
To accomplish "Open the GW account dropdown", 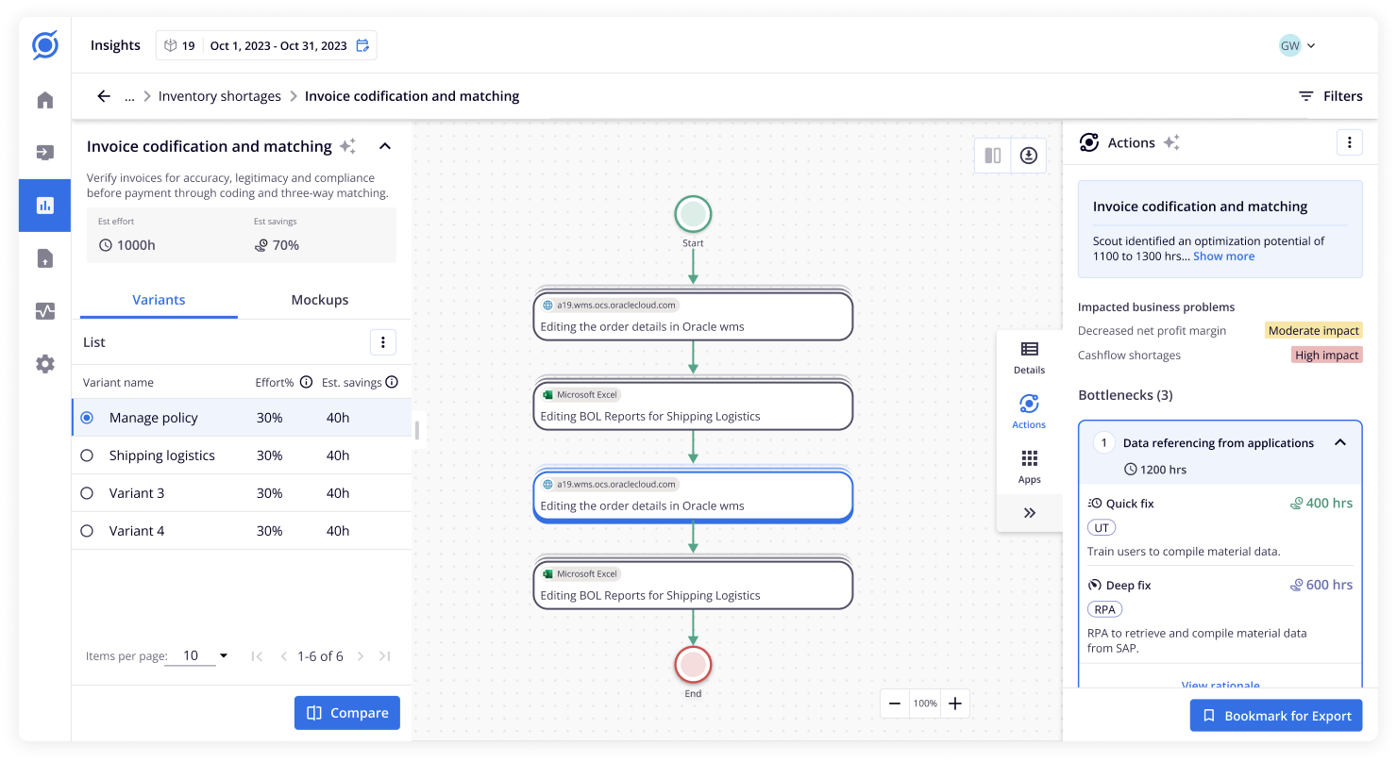I will pyautogui.click(x=1300, y=44).
